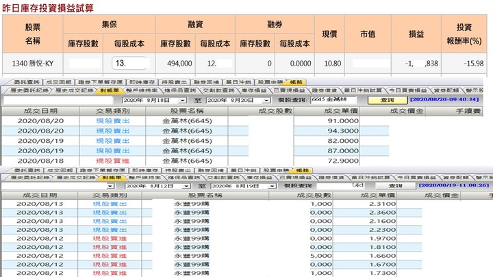The height and width of the screenshot is (277, 493).
Task: Open 資券配額 sub-tab in the 金萬林 panel
Action: coord(446,90)
